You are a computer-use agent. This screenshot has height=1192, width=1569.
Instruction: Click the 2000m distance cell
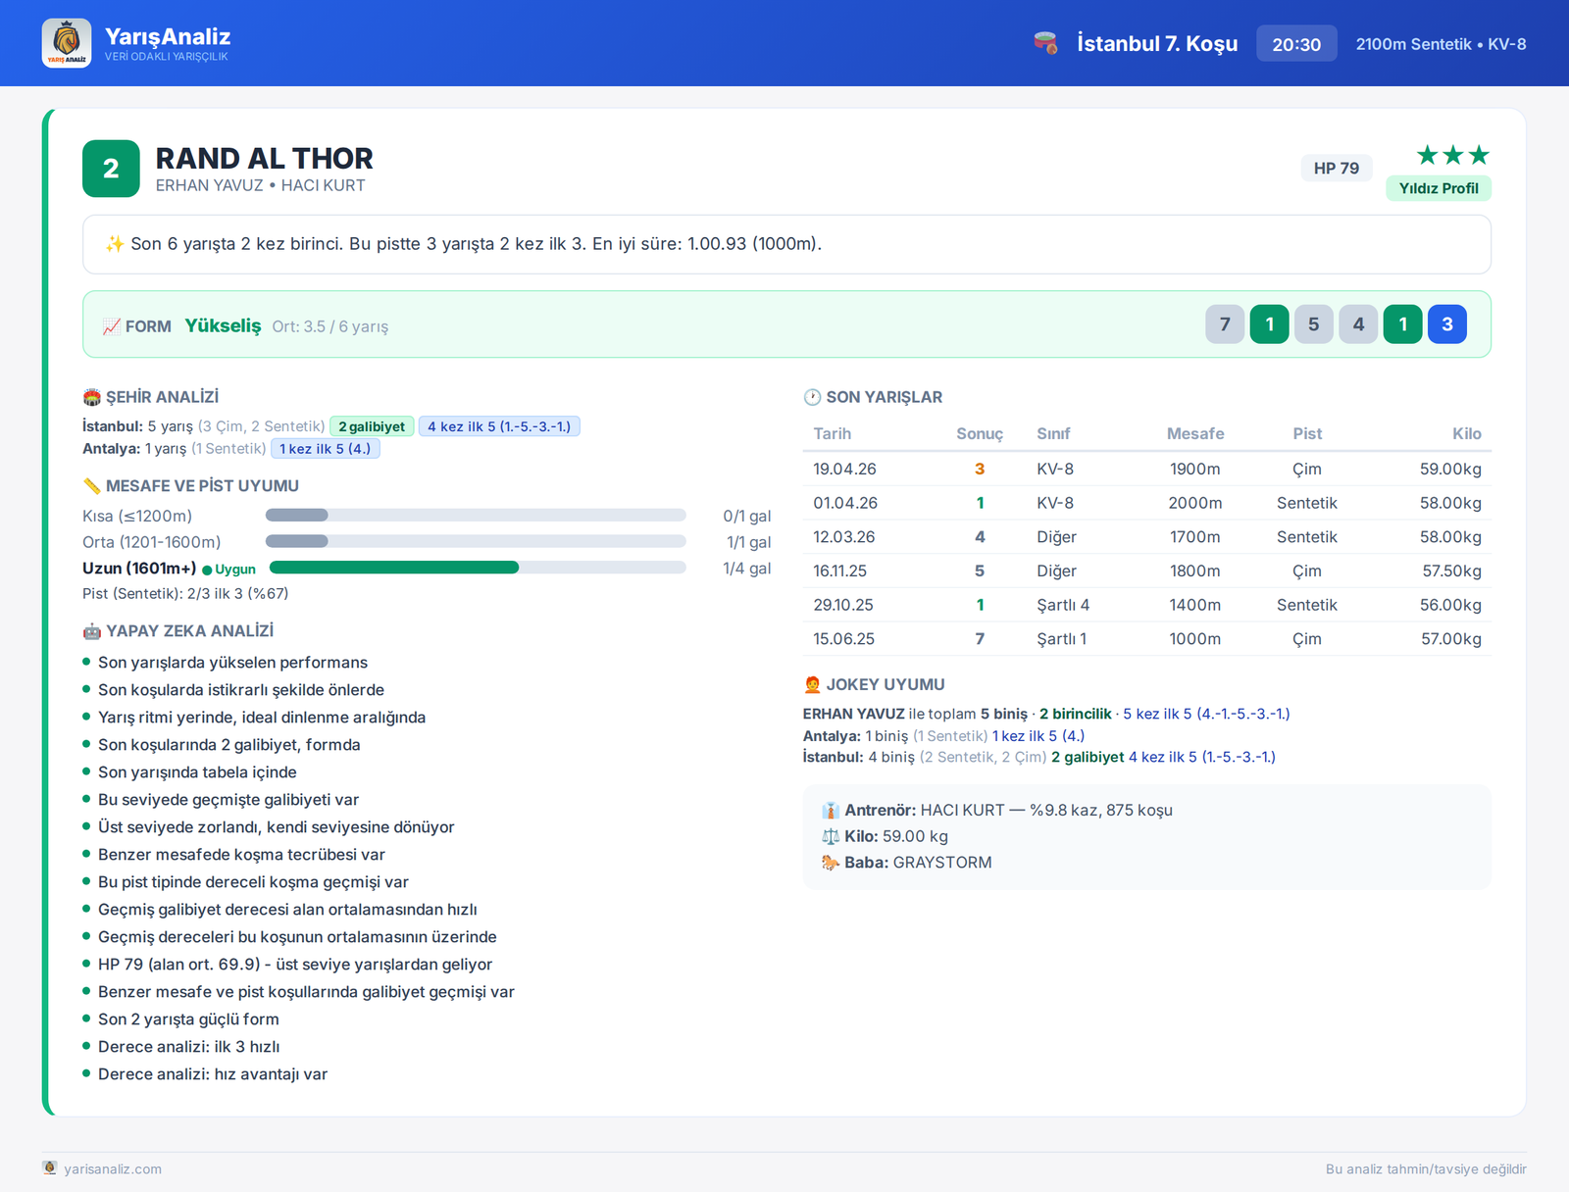tap(1195, 503)
